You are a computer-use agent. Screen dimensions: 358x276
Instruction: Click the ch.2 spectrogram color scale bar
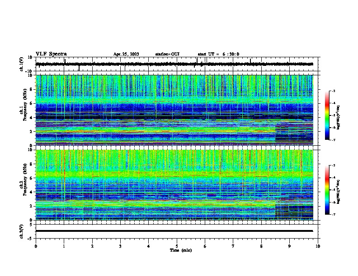click(x=327, y=190)
